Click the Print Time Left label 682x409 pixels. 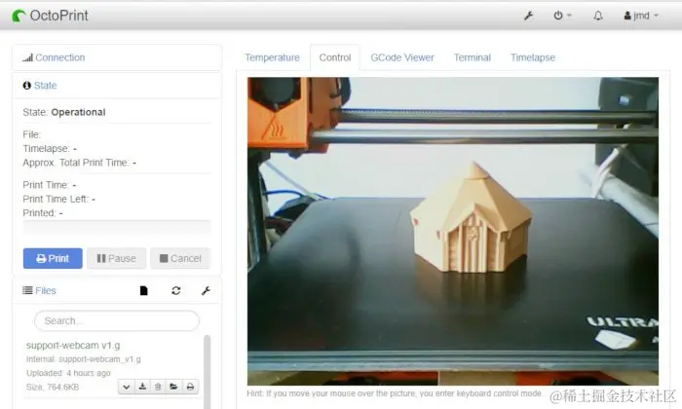56,199
